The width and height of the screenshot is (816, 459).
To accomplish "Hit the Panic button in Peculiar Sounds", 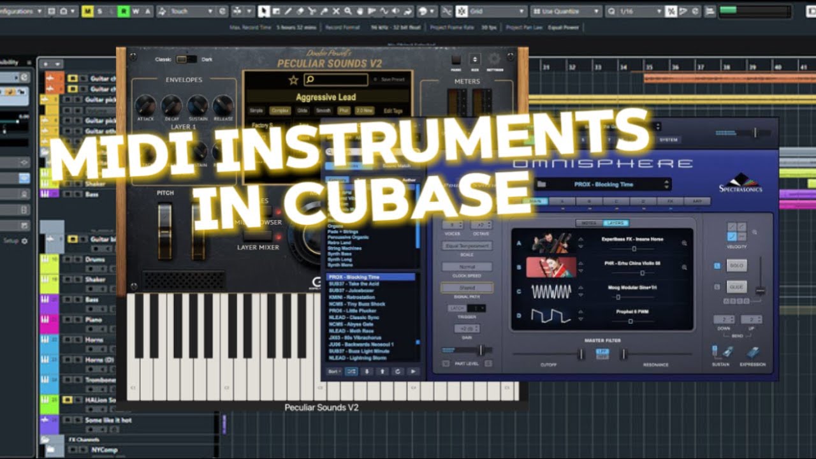I will 456,59.
